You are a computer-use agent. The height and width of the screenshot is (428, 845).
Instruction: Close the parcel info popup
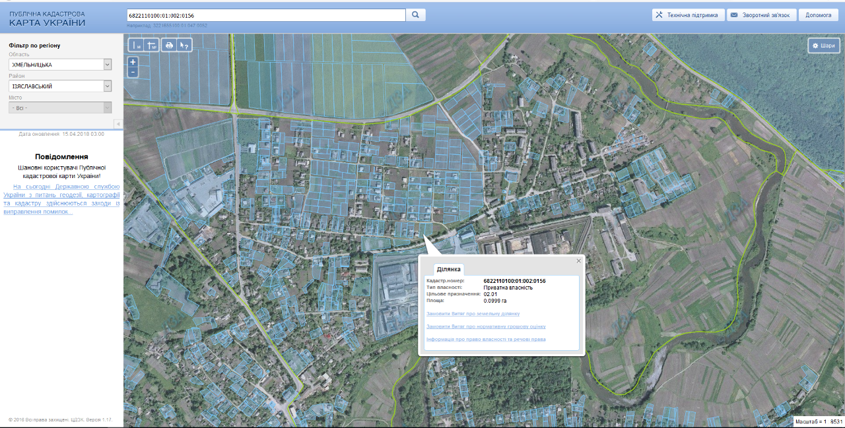click(x=579, y=260)
